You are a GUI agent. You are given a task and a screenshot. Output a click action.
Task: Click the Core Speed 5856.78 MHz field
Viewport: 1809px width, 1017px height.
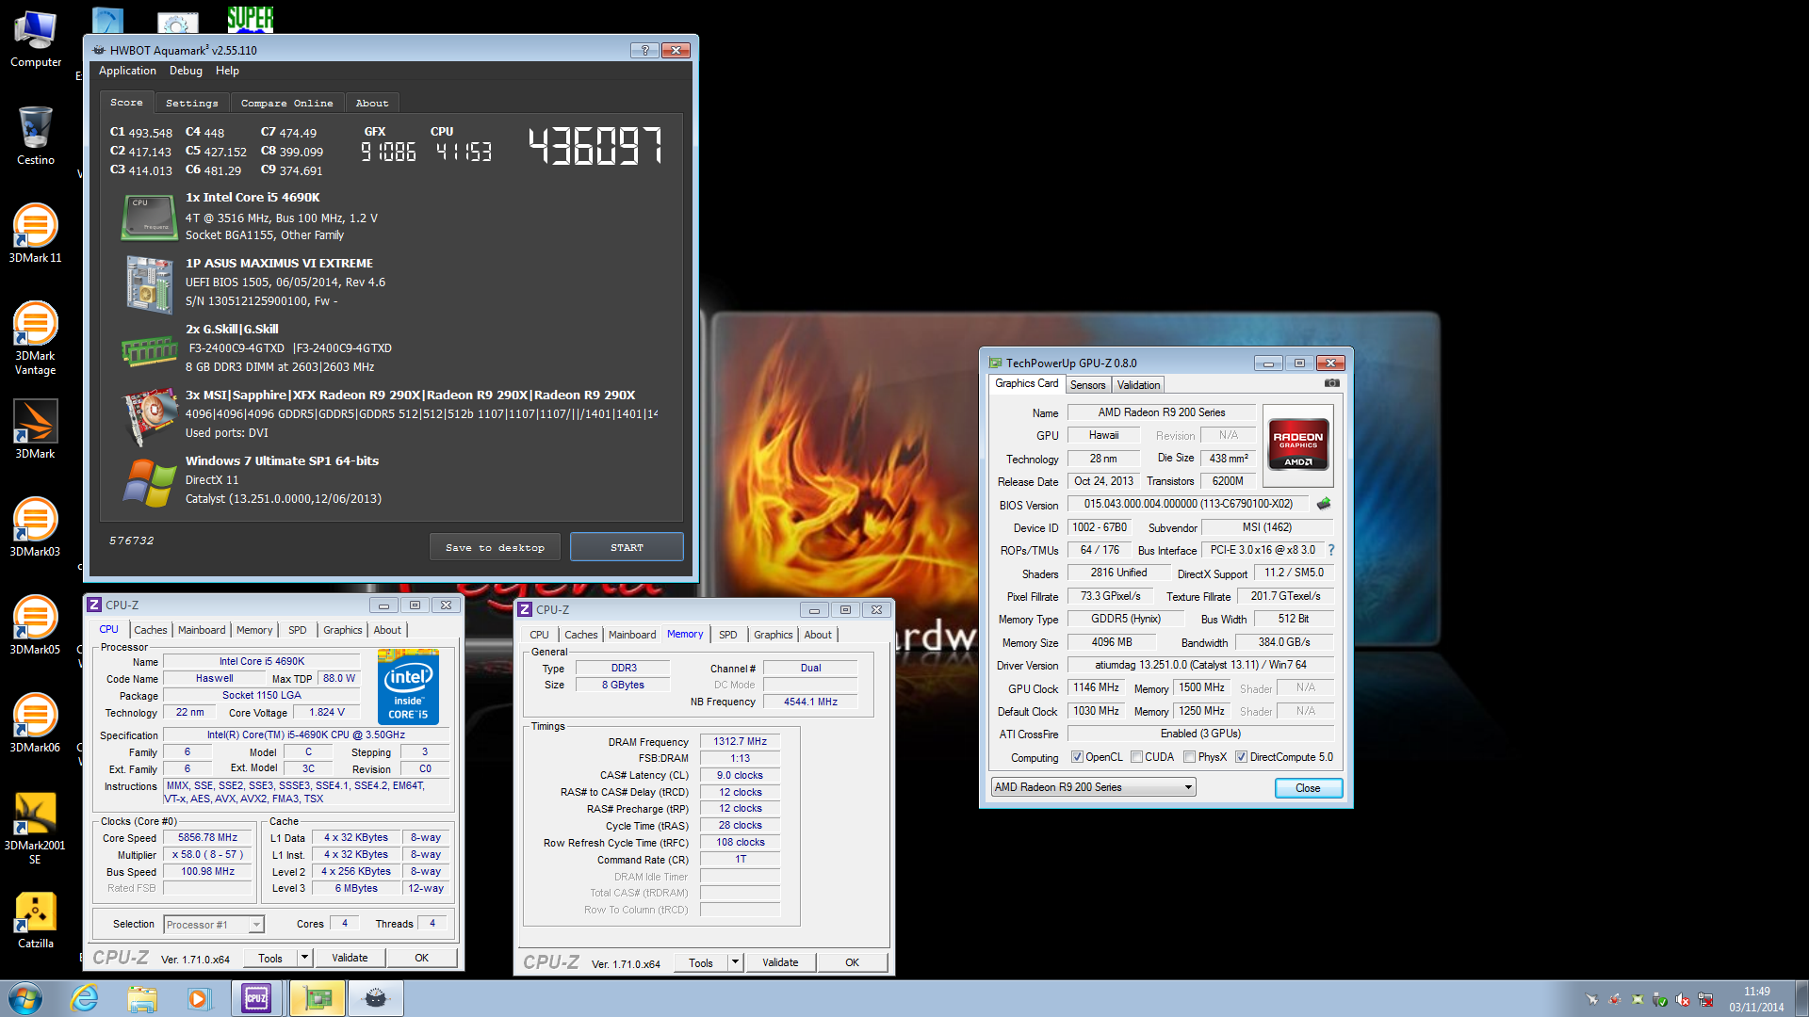(x=207, y=837)
